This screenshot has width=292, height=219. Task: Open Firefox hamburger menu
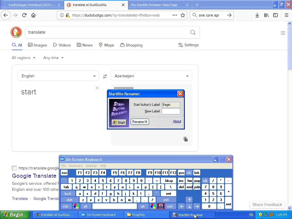[x=287, y=15]
